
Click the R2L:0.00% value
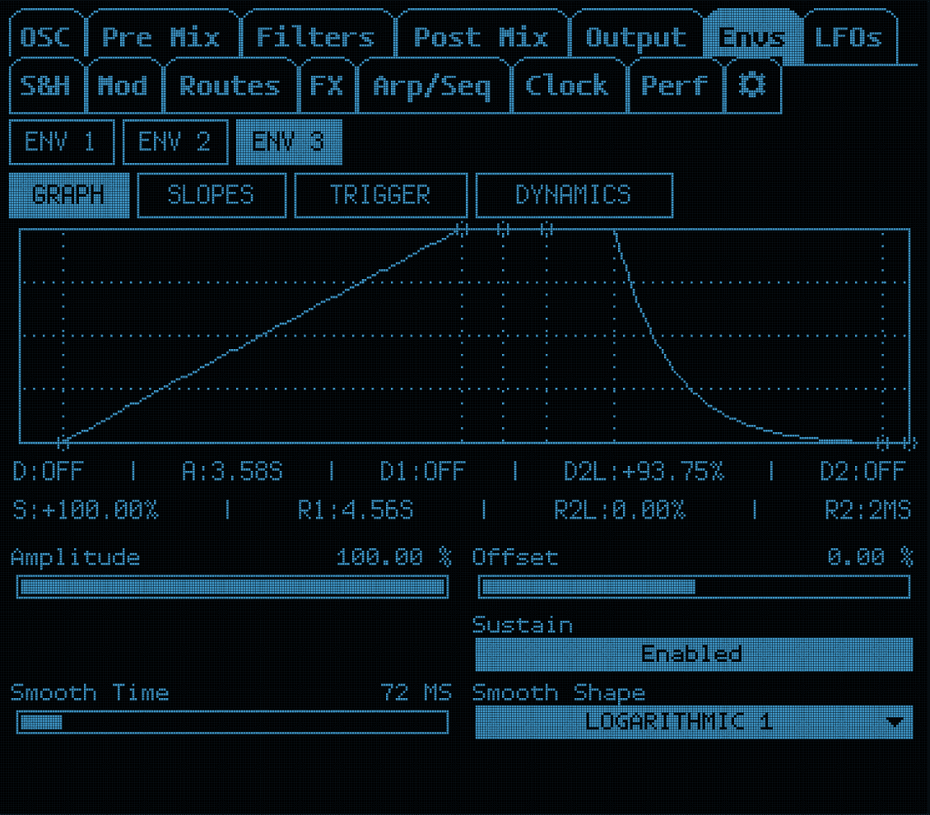620,510
